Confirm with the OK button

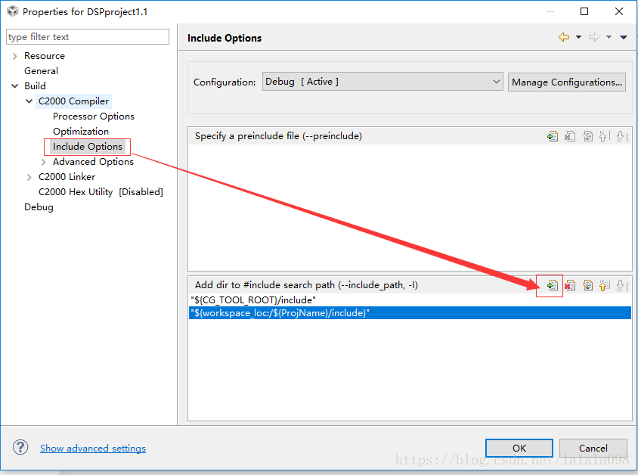tap(519, 448)
